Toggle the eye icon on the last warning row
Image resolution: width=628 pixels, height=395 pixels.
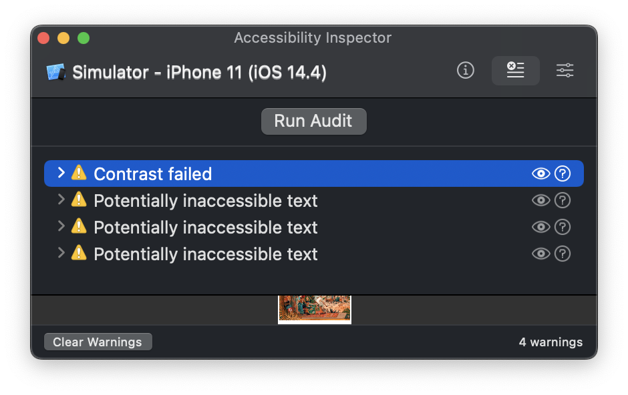(540, 254)
